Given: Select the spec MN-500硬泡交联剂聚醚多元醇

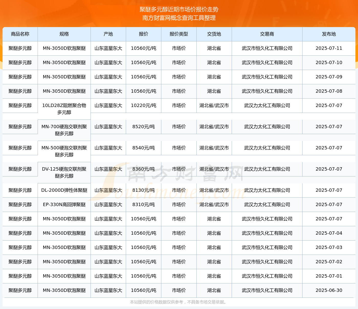Looking at the screenshot, I should click(x=64, y=151).
